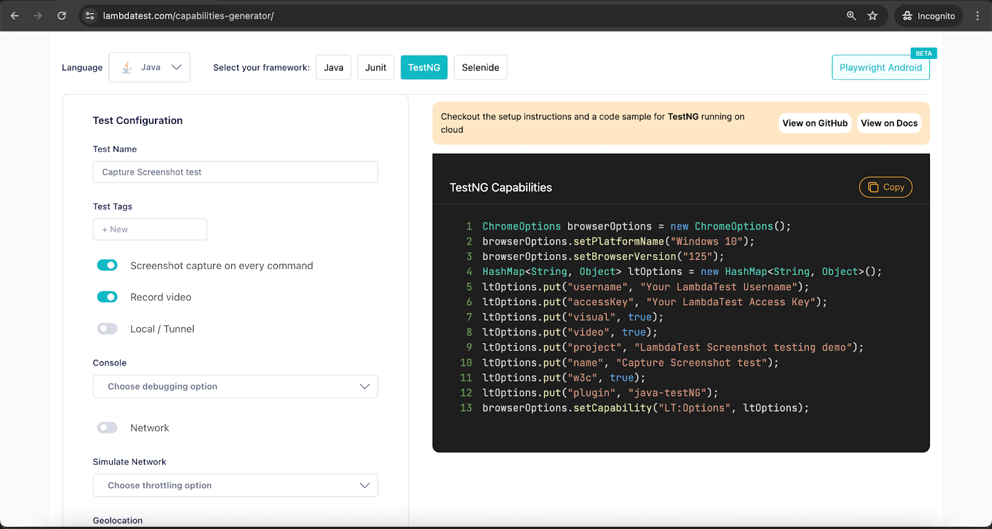
Task: Bookmark this page with the star icon
Action: (x=872, y=15)
